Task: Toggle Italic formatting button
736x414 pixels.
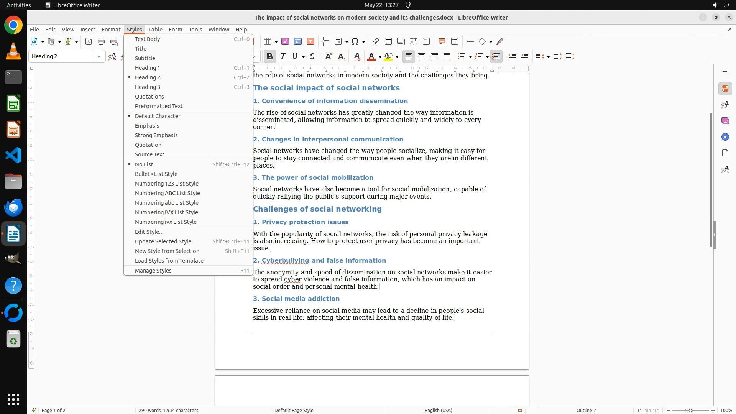Action: click(x=283, y=57)
